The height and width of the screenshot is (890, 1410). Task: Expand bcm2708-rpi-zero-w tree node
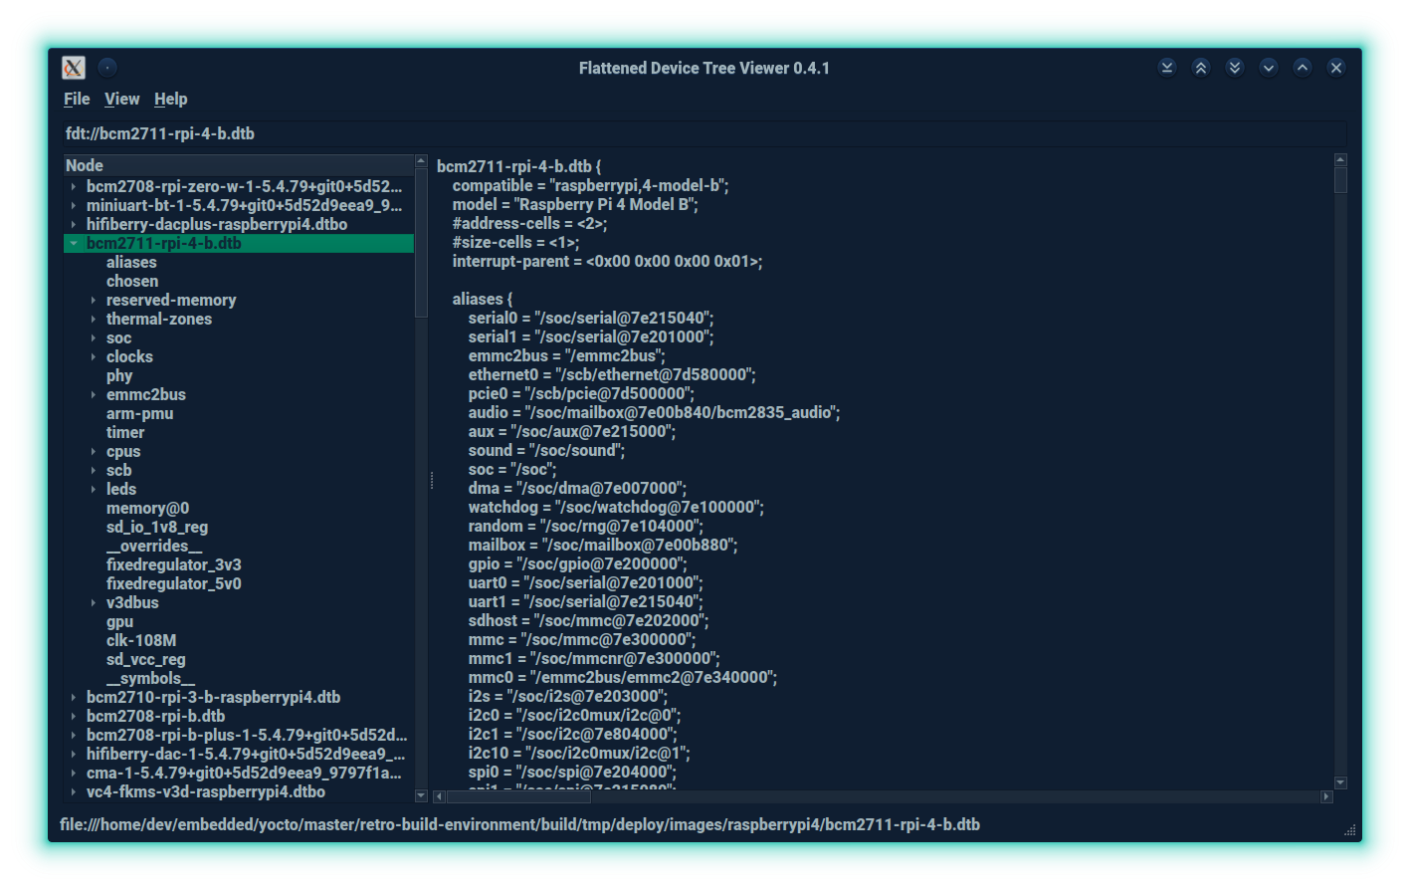point(74,186)
